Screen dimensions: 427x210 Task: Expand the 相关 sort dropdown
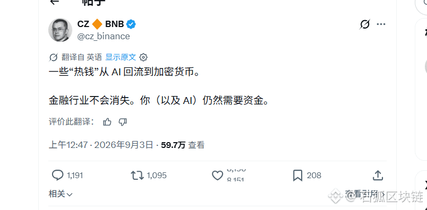point(61,194)
